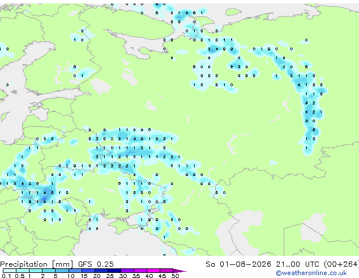Click the '0.1' legend scale number

(x=6, y=276)
